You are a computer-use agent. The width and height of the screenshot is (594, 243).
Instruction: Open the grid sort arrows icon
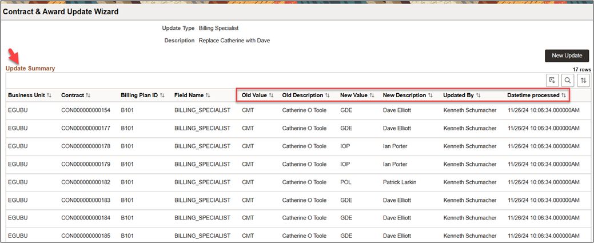pyautogui.click(x=583, y=80)
